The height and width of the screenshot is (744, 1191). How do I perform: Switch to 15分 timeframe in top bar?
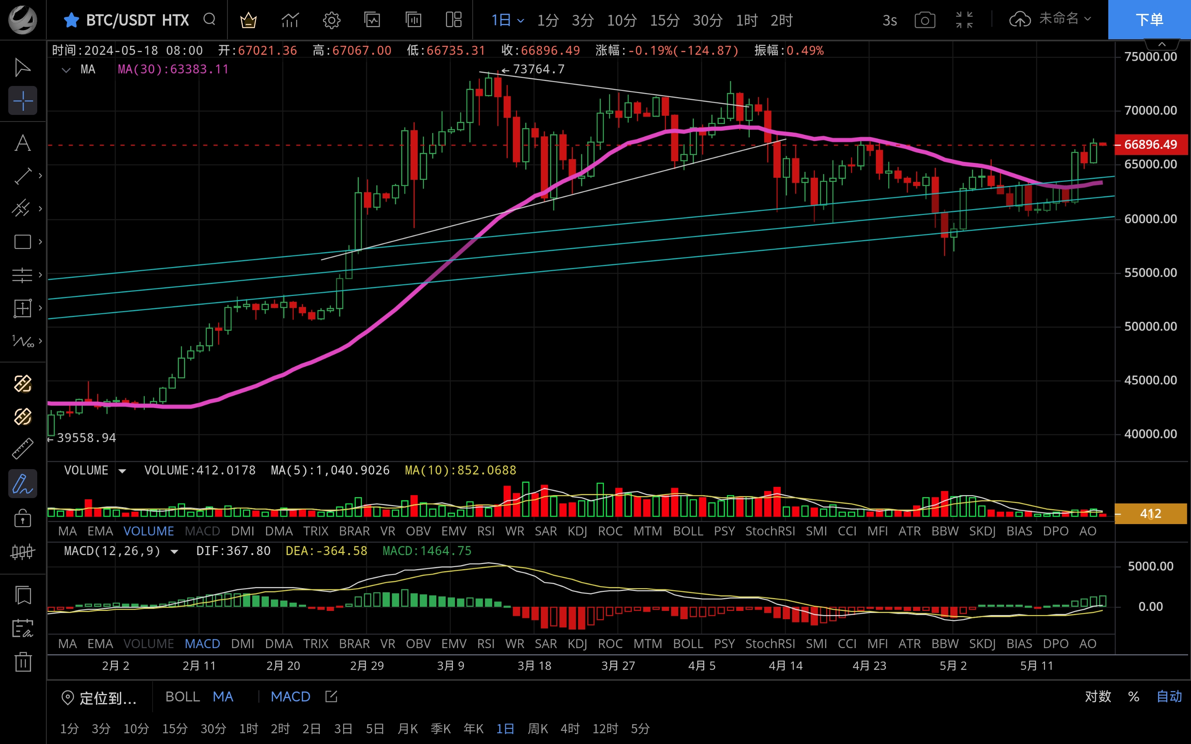[665, 20]
